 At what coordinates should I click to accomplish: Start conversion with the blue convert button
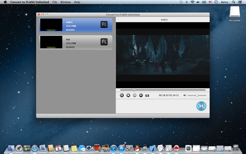click(201, 106)
